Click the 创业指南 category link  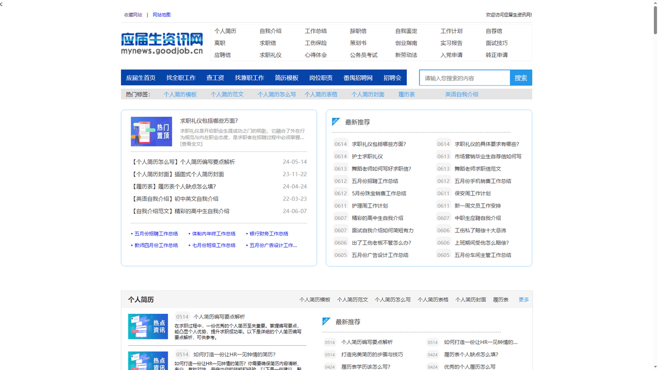[x=406, y=43]
